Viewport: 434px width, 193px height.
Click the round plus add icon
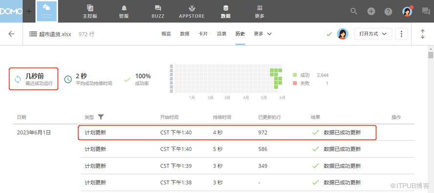pos(371,11)
